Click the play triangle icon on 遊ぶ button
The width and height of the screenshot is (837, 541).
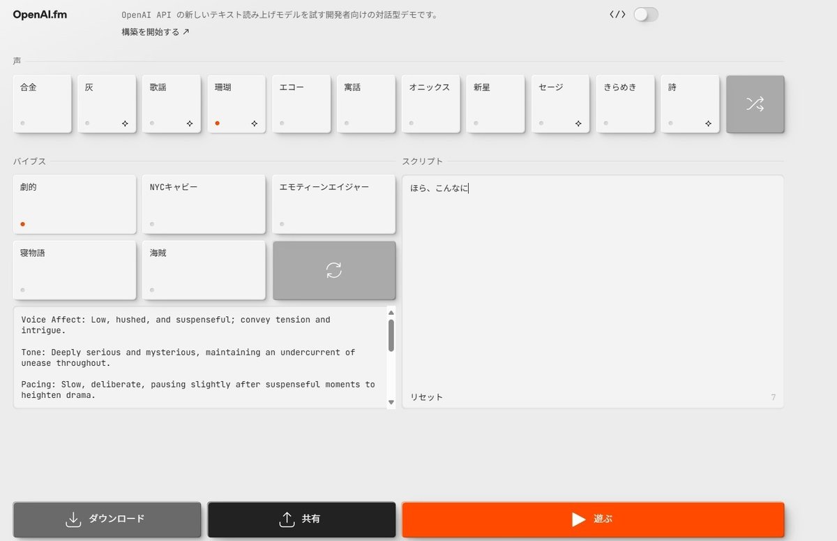[x=578, y=519]
